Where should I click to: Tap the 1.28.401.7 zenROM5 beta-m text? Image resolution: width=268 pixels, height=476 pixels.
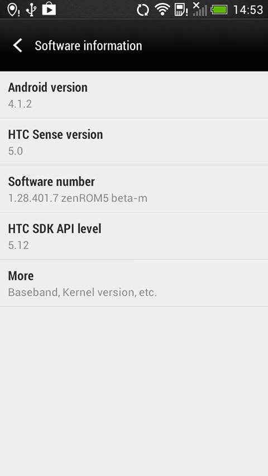click(78, 198)
